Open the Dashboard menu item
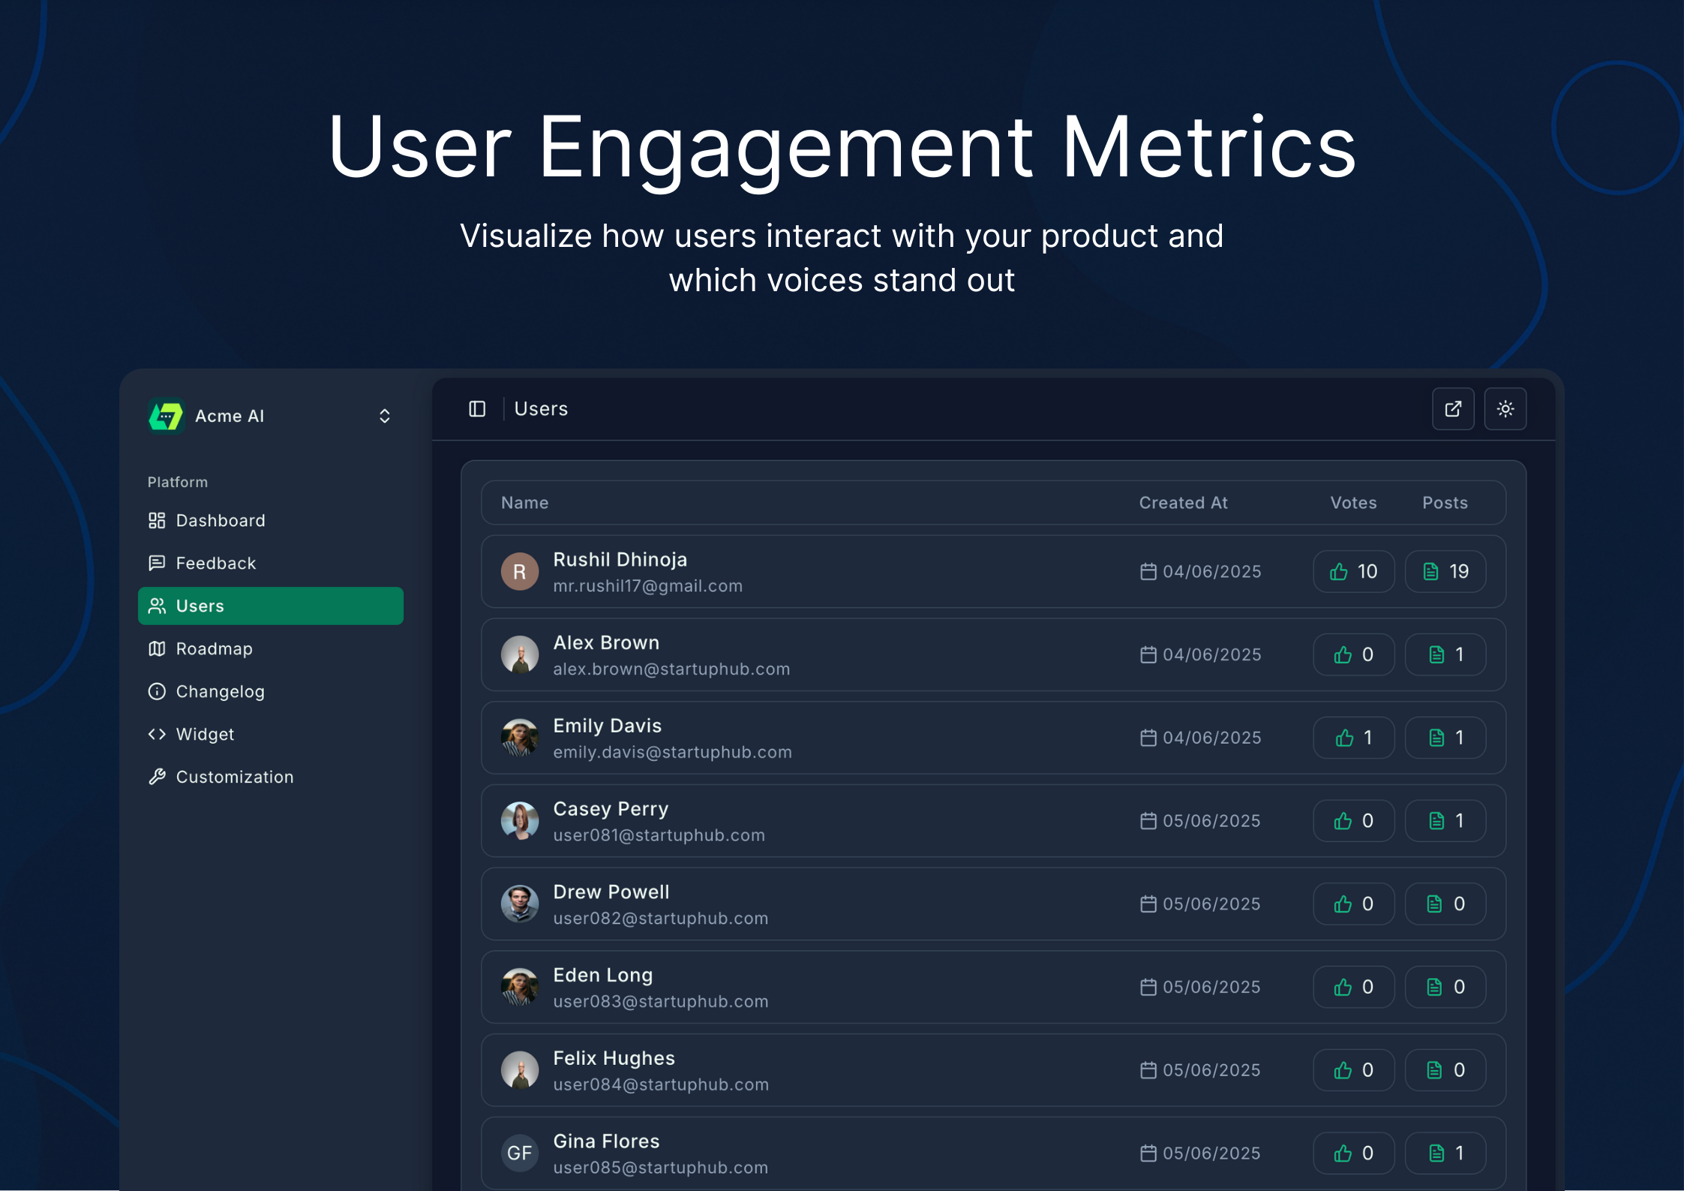1684x1191 pixels. pos(220,521)
